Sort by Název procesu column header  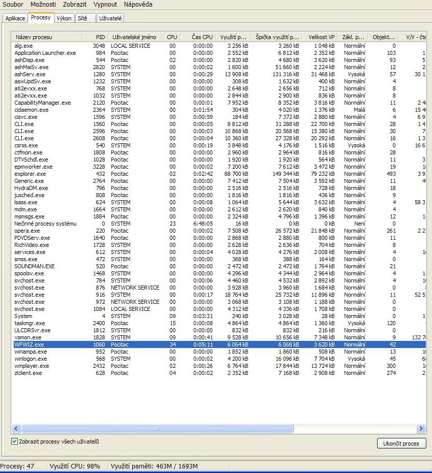point(47,37)
